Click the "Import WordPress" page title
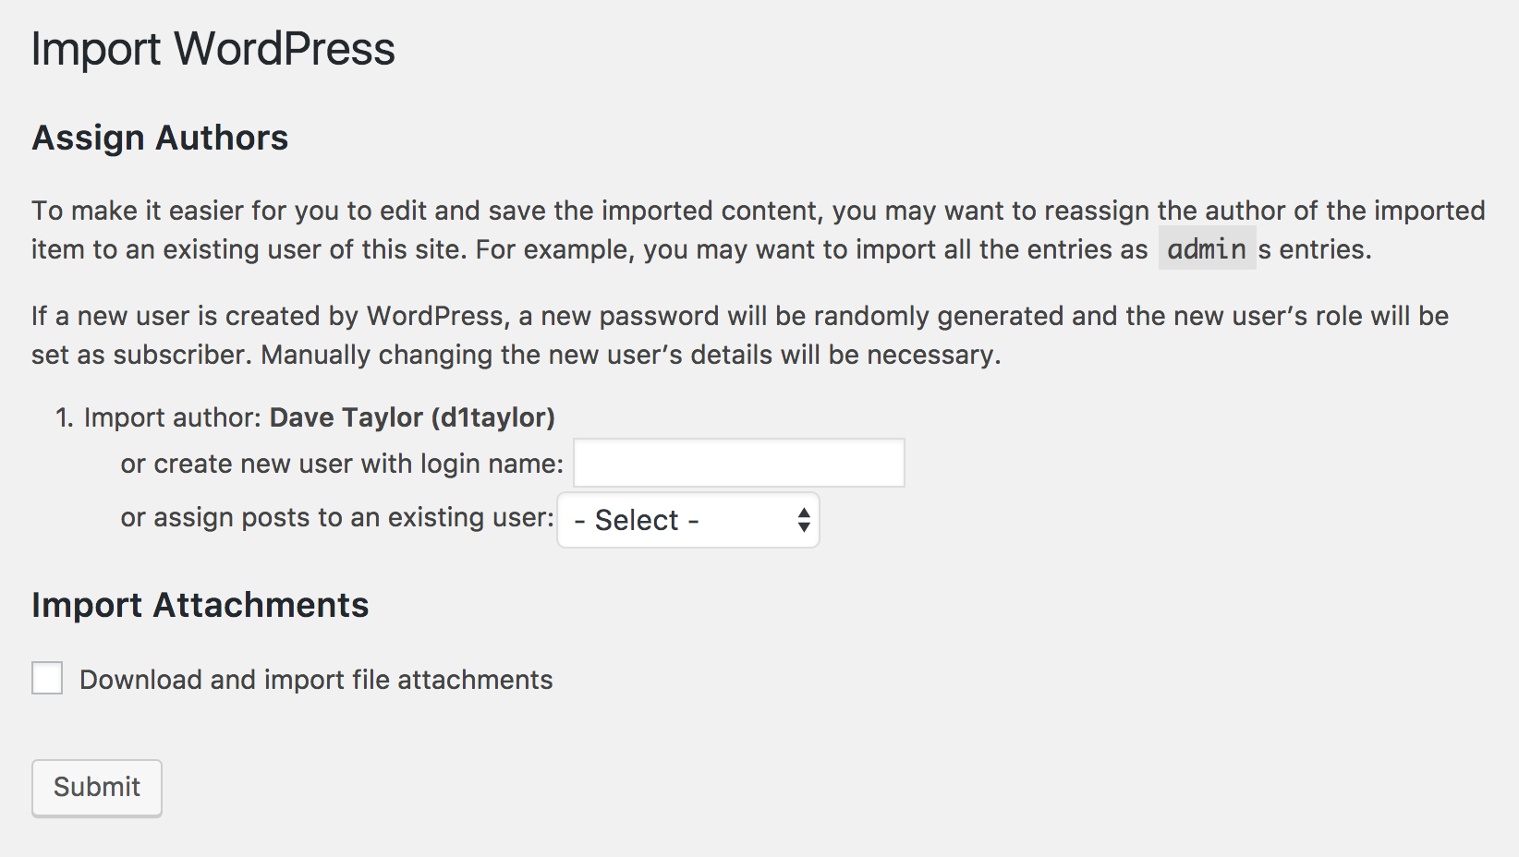 point(213,49)
